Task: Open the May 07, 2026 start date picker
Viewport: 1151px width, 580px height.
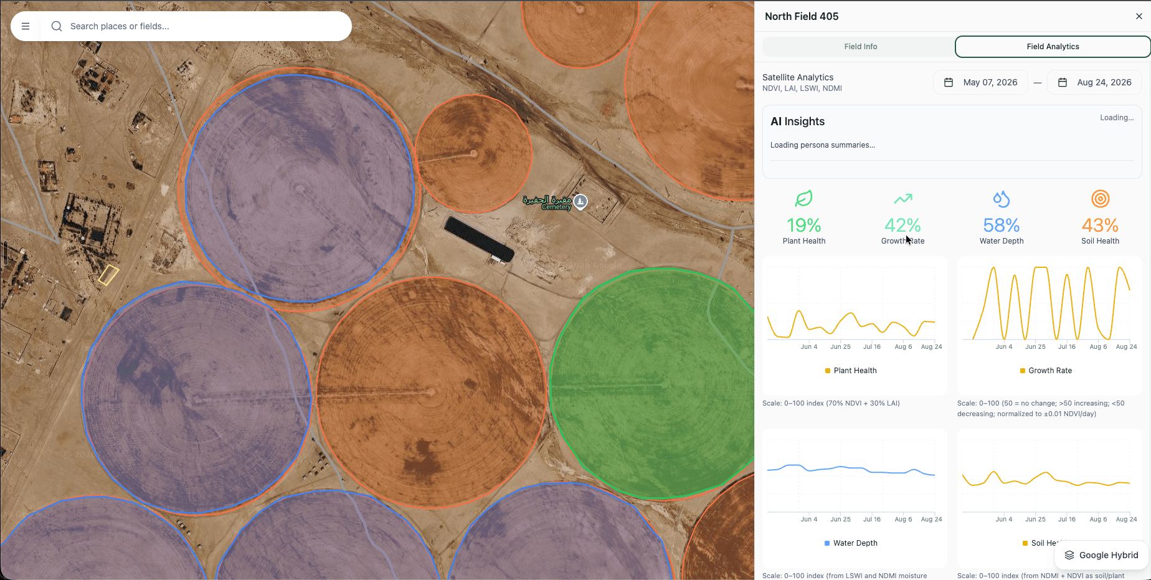Action: (980, 82)
